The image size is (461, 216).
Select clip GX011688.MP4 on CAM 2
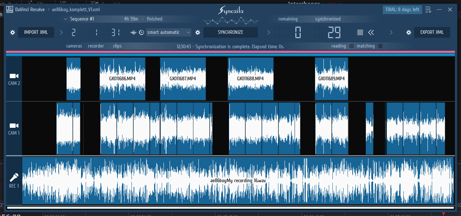250,78
